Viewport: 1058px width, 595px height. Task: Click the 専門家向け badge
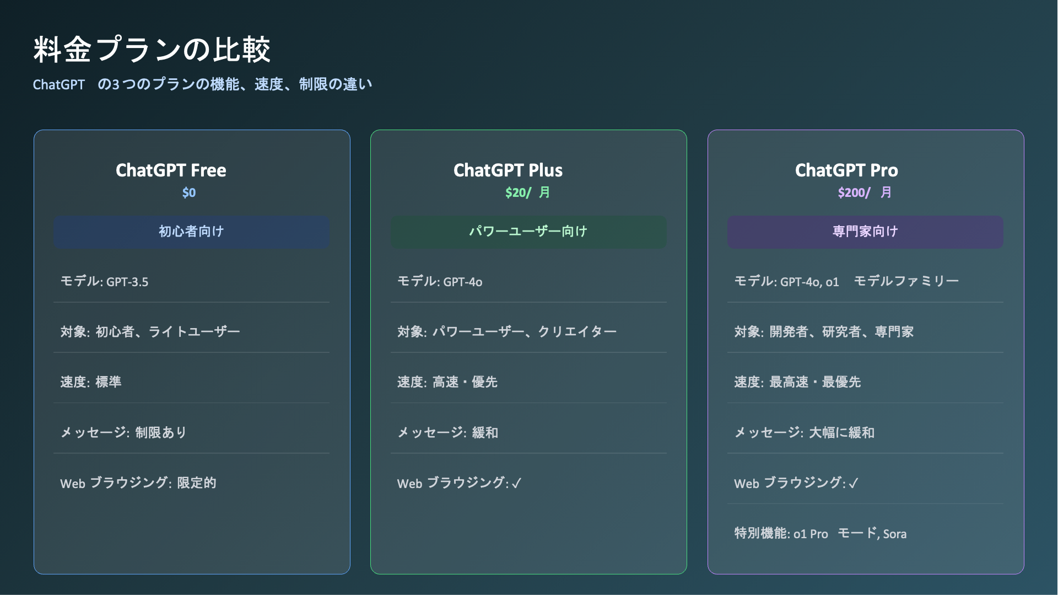(x=865, y=232)
